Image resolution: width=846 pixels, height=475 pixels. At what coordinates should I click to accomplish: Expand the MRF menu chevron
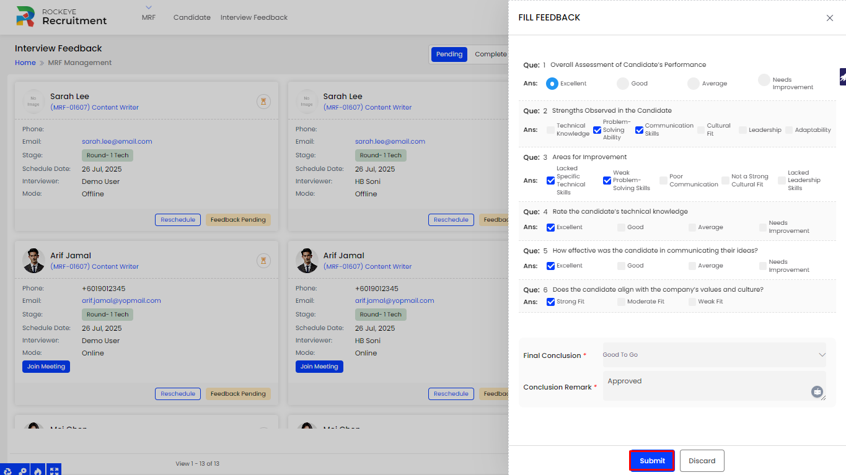[x=148, y=7]
